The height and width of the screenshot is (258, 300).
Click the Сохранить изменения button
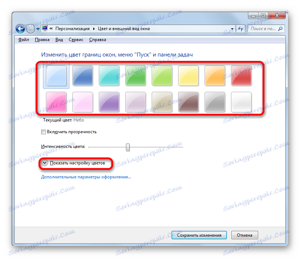199,235
